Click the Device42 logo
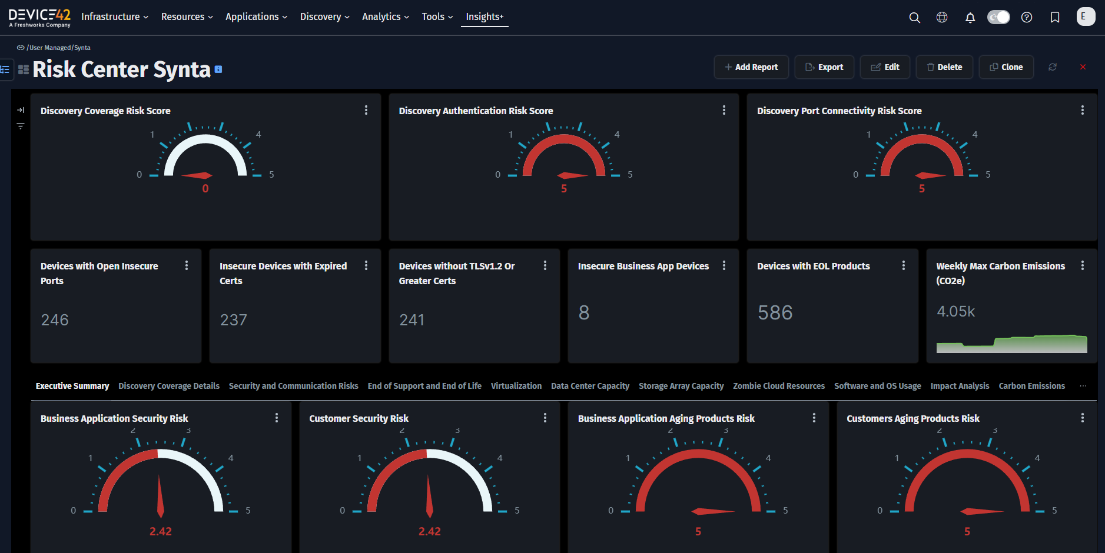The image size is (1105, 553). pyautogui.click(x=39, y=18)
